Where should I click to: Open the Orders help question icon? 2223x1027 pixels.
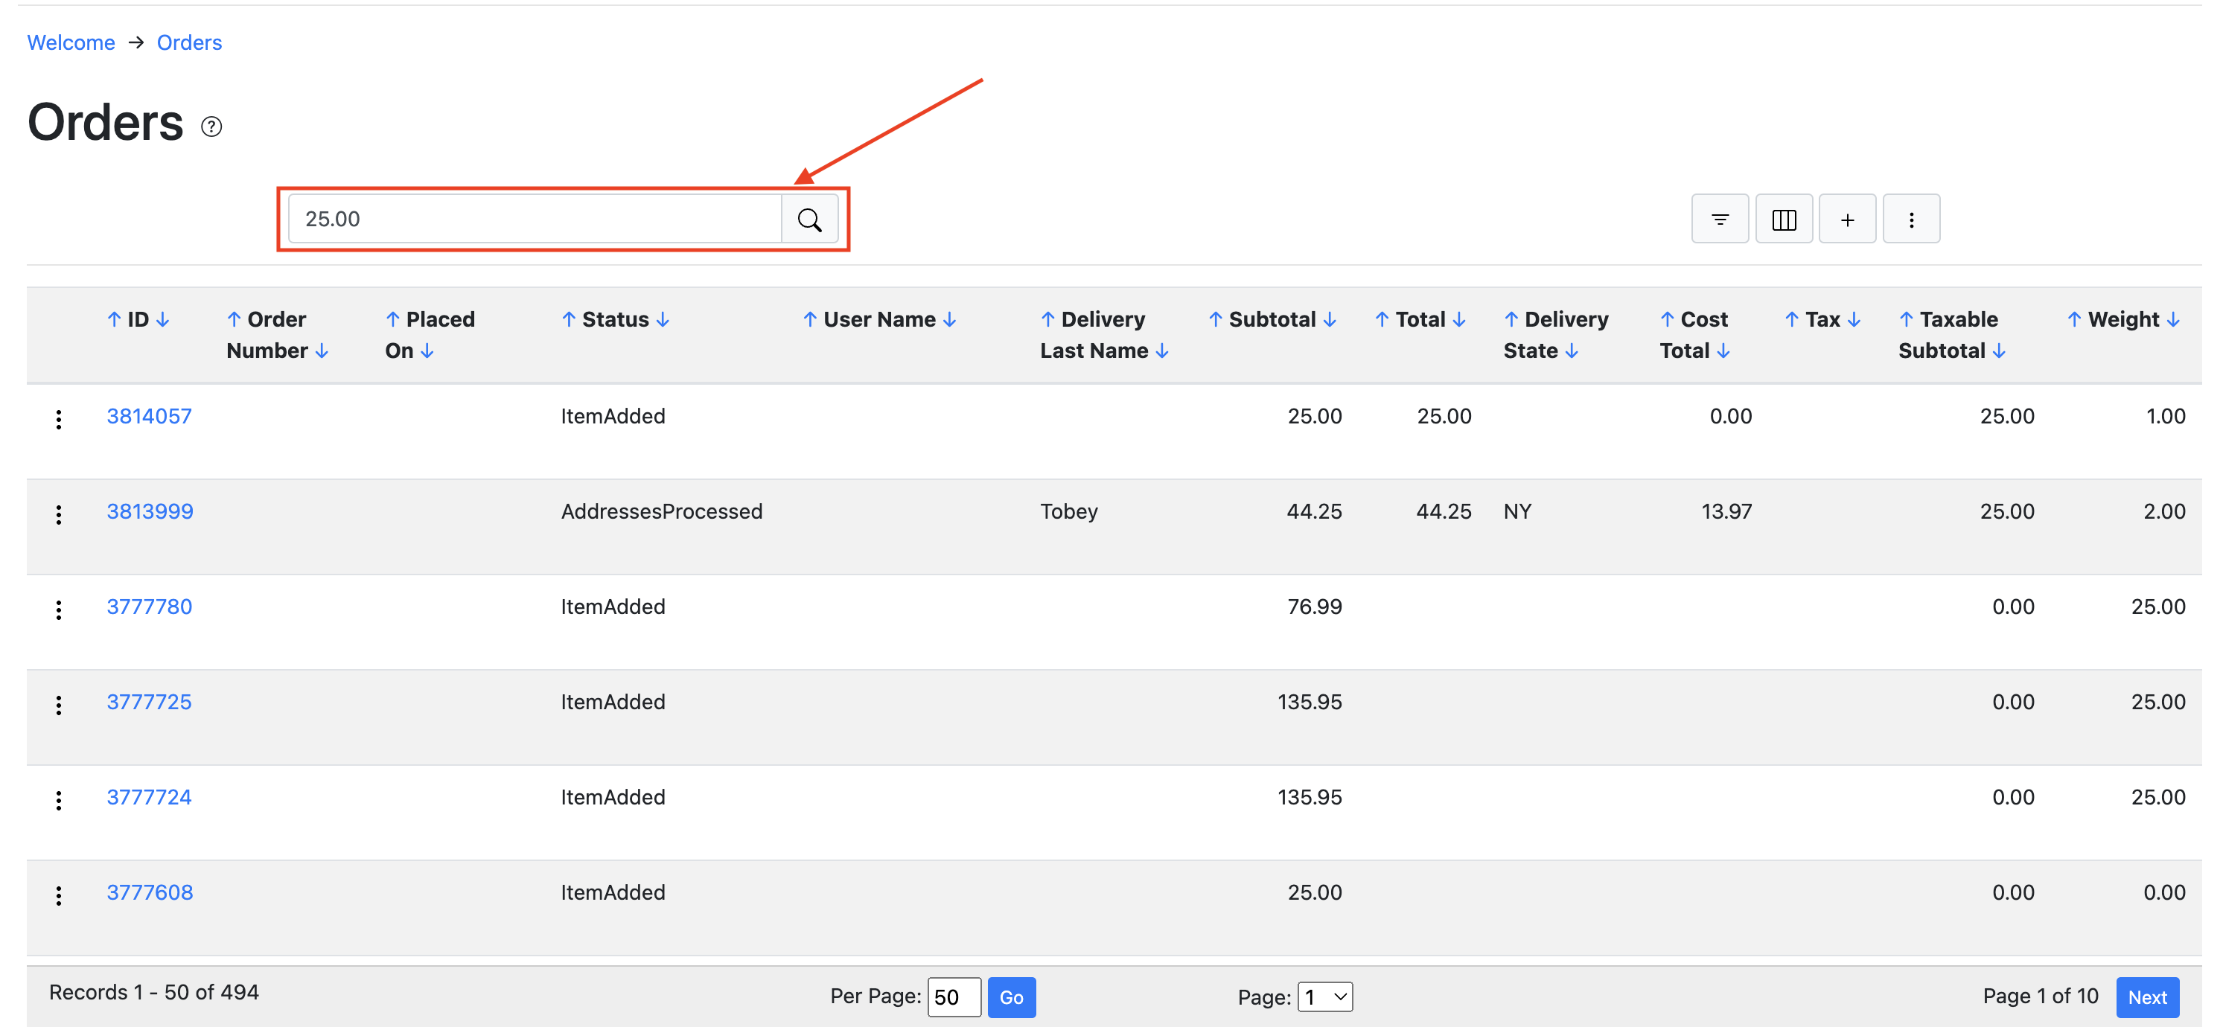211,127
